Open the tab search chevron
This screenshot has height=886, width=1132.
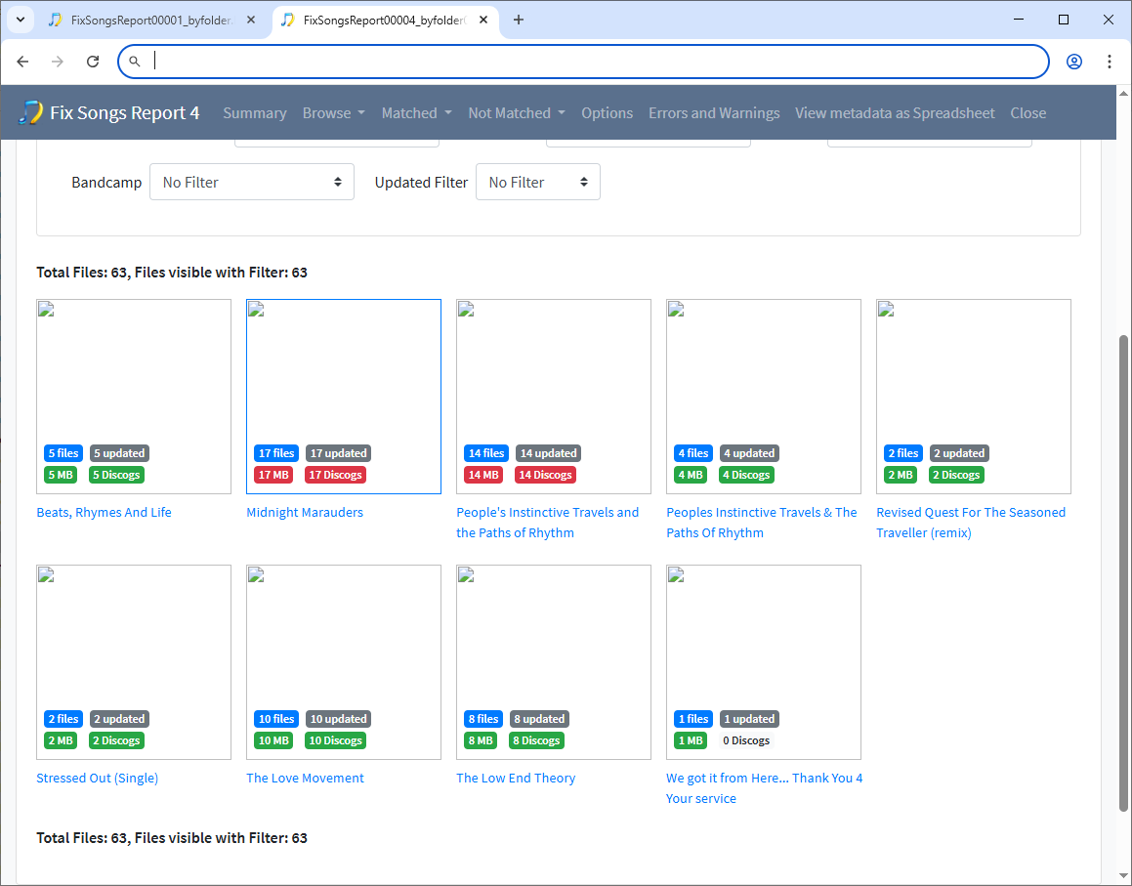[x=21, y=20]
